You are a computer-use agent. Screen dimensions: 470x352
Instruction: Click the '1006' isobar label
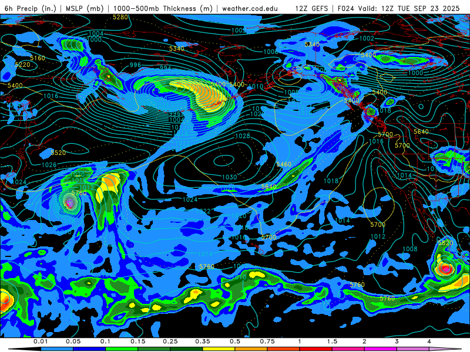click(270, 52)
